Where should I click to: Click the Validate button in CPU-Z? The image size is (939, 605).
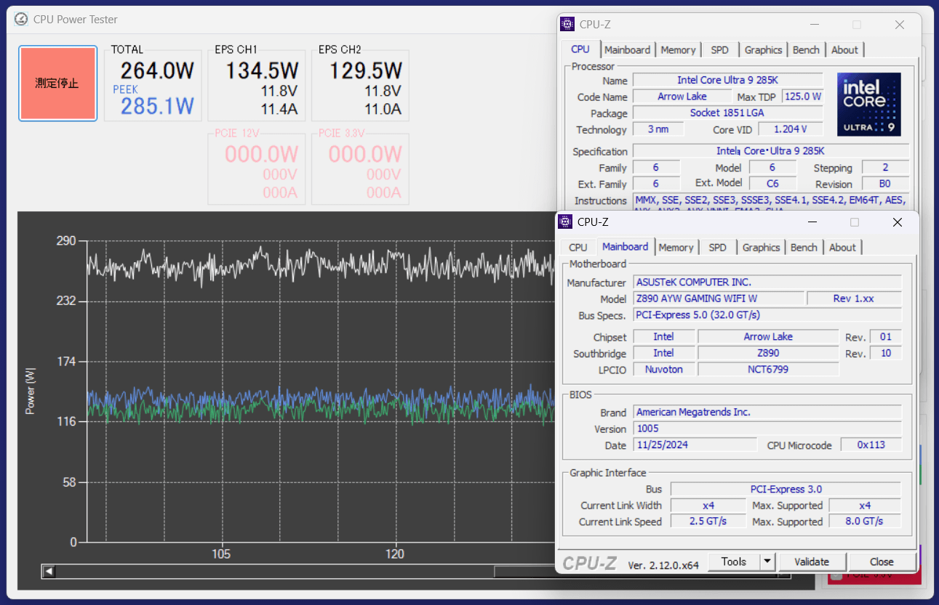tap(812, 561)
